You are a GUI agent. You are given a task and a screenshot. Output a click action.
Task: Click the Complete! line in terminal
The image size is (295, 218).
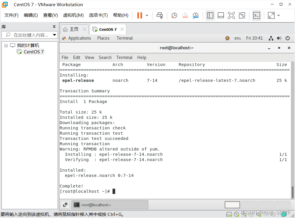click(x=71, y=186)
